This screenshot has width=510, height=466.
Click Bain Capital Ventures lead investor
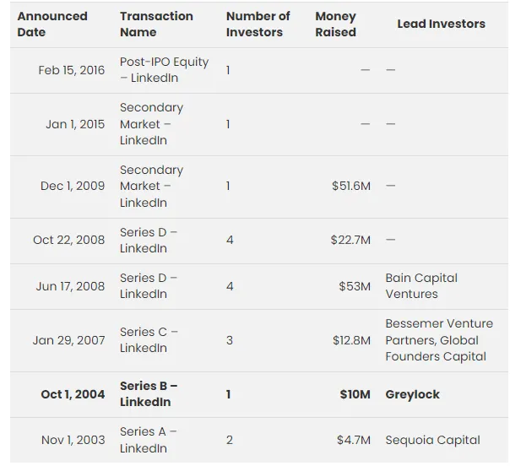[421, 286]
